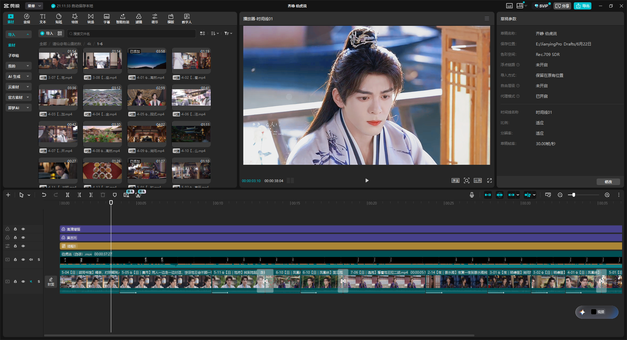Click the microphone record voiceover icon

(x=472, y=195)
